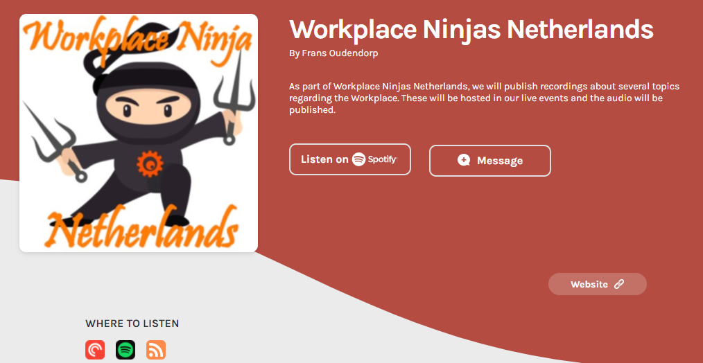Click the WHERE TO LISTEN heading
Image resolution: width=703 pixels, height=363 pixels.
pyautogui.click(x=132, y=323)
